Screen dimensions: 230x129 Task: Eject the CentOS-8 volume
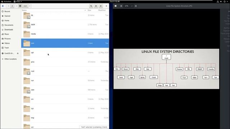click(x=18, y=53)
